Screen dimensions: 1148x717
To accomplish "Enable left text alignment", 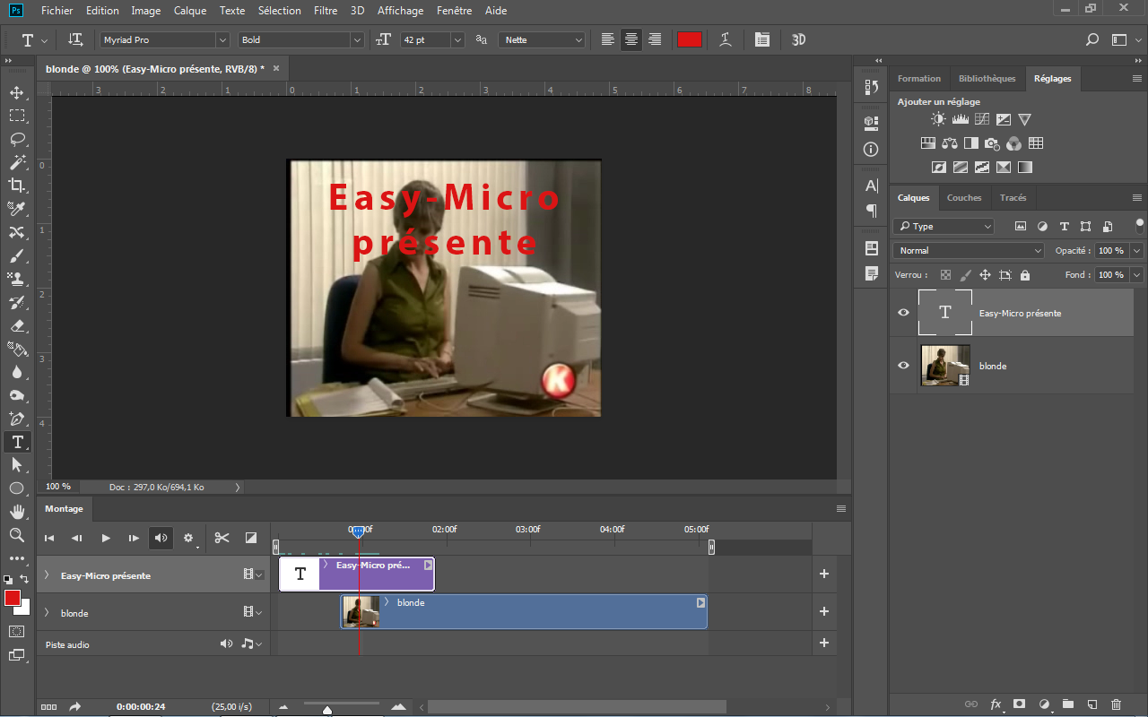I will coord(608,39).
